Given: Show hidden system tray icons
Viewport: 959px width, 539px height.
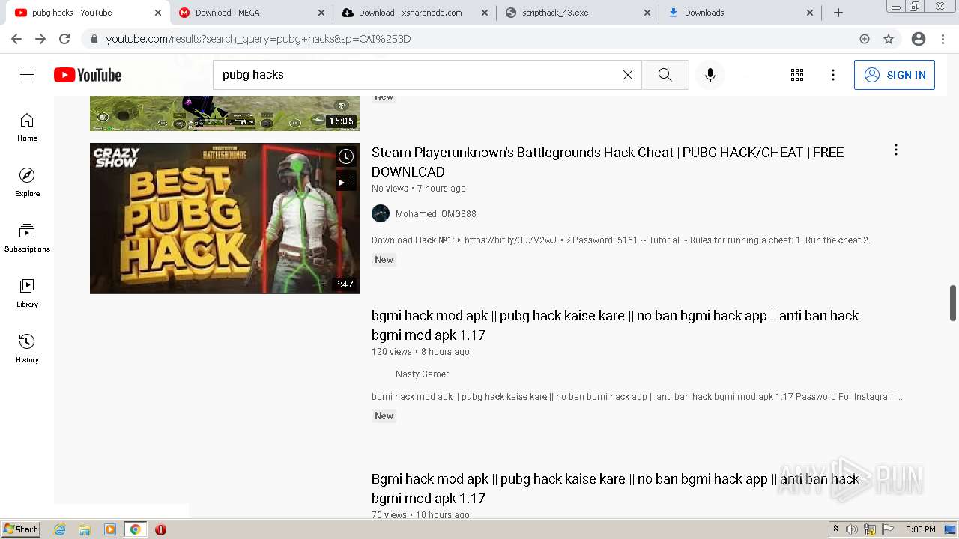Looking at the screenshot, I should 835,529.
